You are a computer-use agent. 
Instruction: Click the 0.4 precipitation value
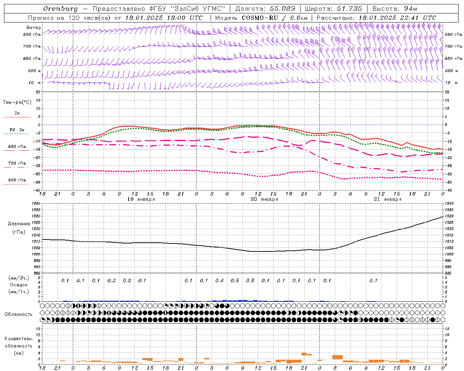point(219,280)
